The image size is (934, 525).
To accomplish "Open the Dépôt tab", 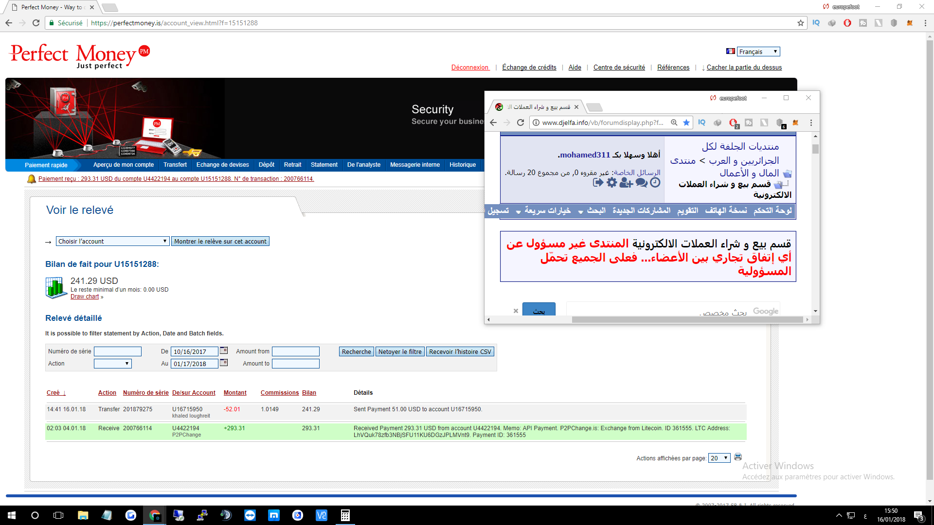I will point(267,165).
